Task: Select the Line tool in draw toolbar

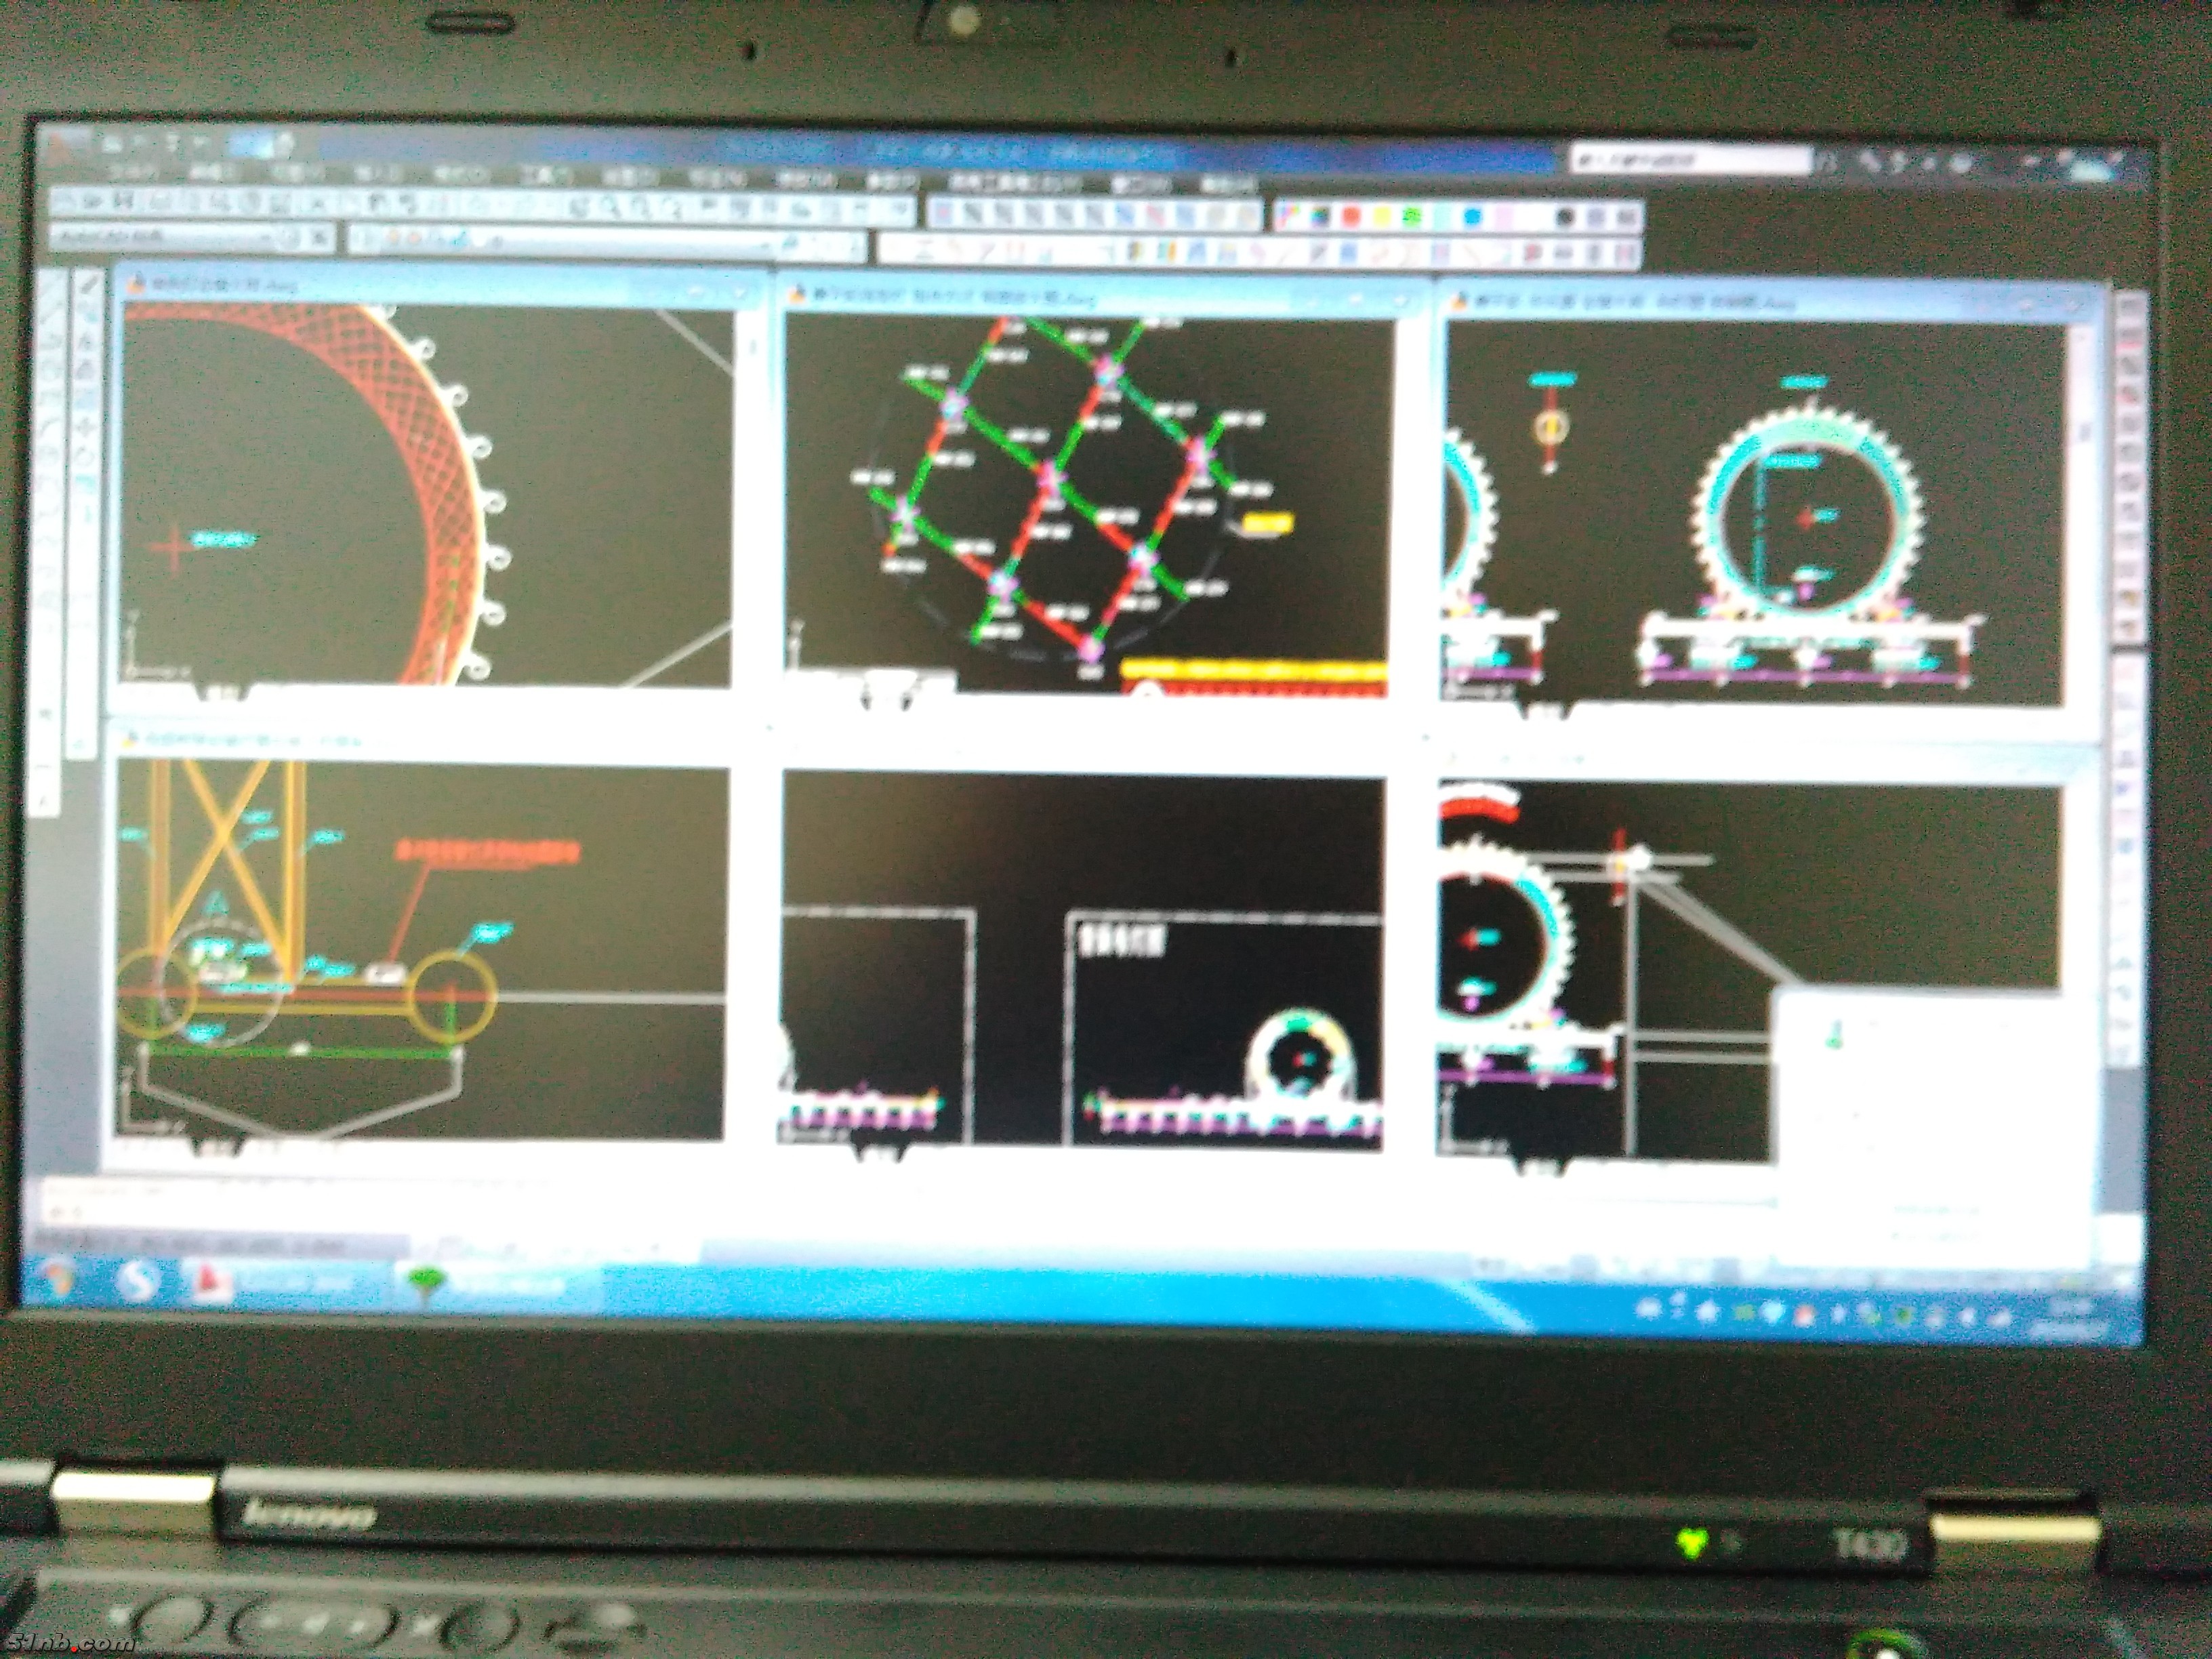Action: (88, 286)
